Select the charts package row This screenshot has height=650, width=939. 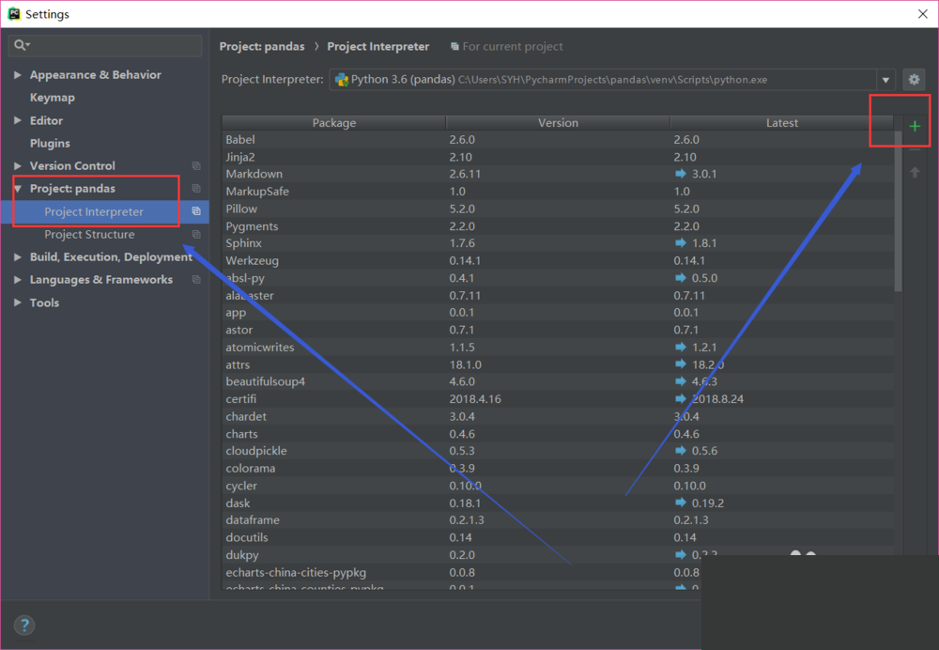(558, 434)
